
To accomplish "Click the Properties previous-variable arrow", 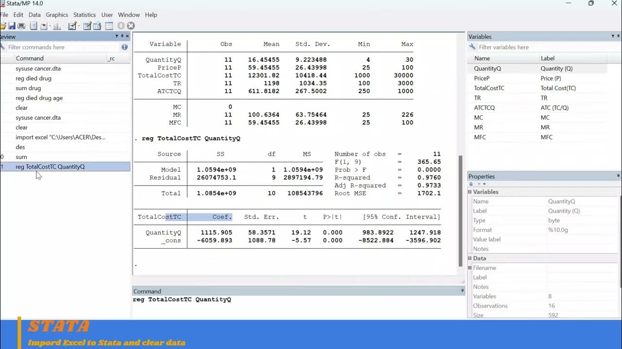I will click(x=479, y=184).
